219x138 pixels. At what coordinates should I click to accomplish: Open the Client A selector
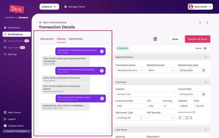(49, 7)
